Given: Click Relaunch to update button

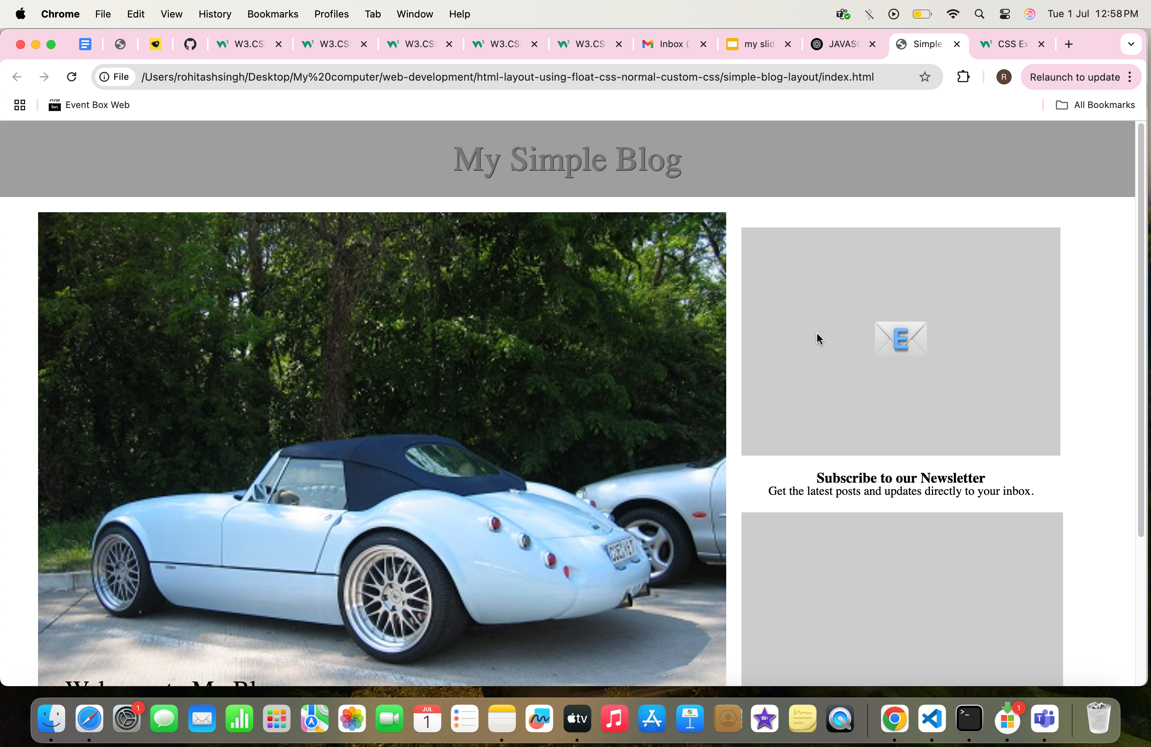Looking at the screenshot, I should click(1074, 77).
